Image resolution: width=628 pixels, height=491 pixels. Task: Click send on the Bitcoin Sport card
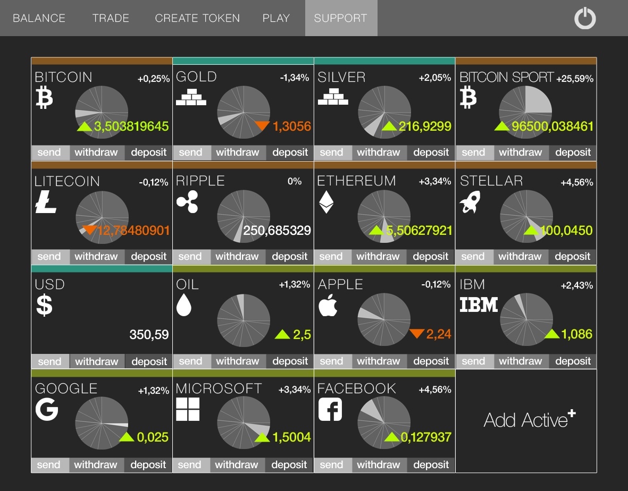(475, 153)
